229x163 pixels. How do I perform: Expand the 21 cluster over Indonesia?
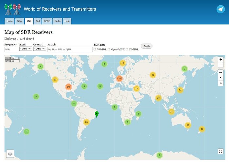[x=171, y=111]
